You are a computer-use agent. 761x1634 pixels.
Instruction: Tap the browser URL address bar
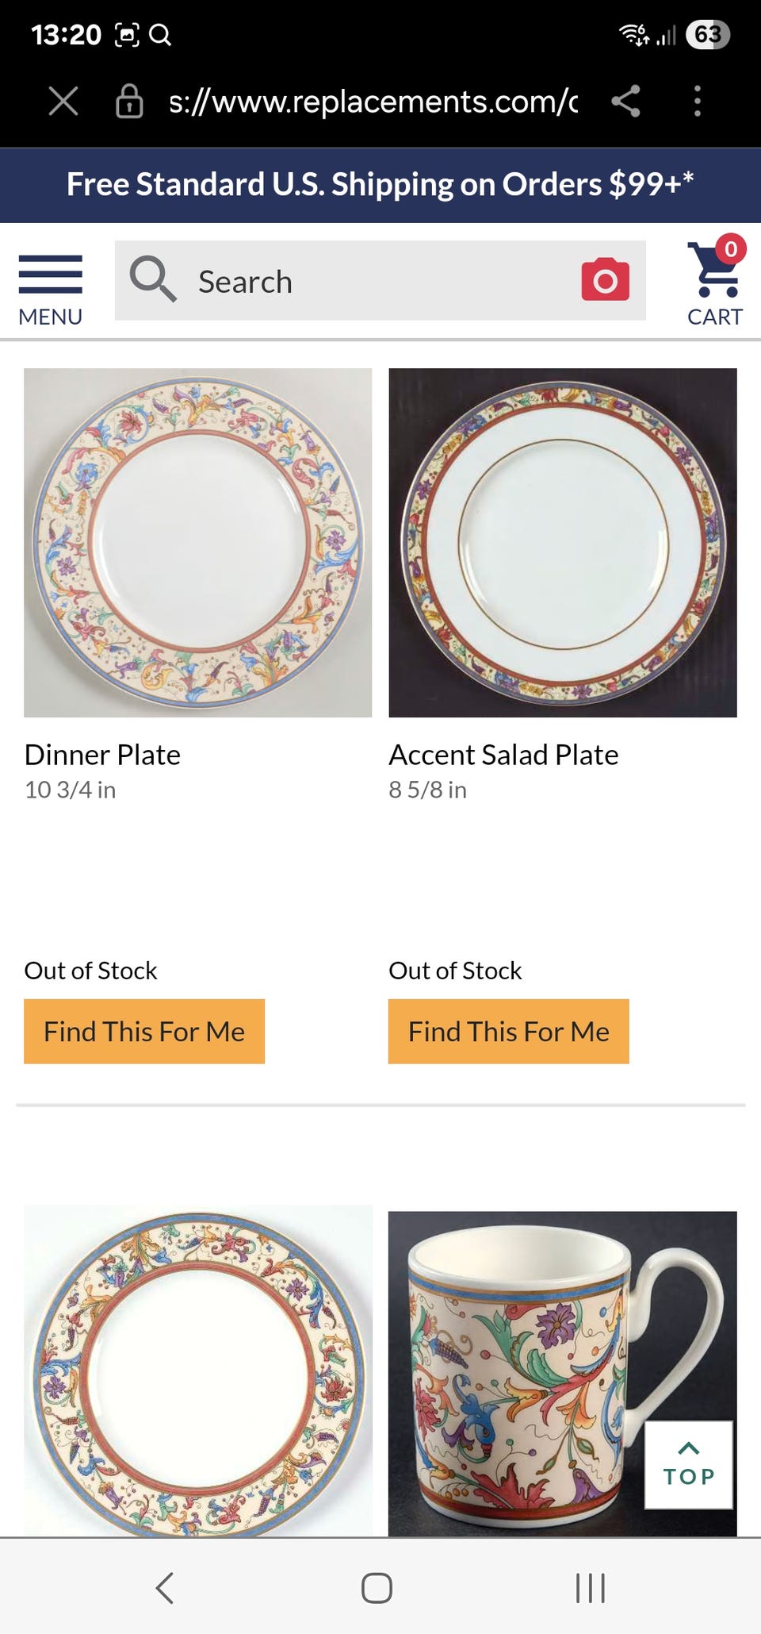click(373, 102)
